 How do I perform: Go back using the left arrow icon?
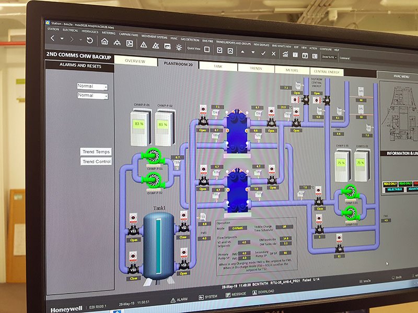point(53,38)
